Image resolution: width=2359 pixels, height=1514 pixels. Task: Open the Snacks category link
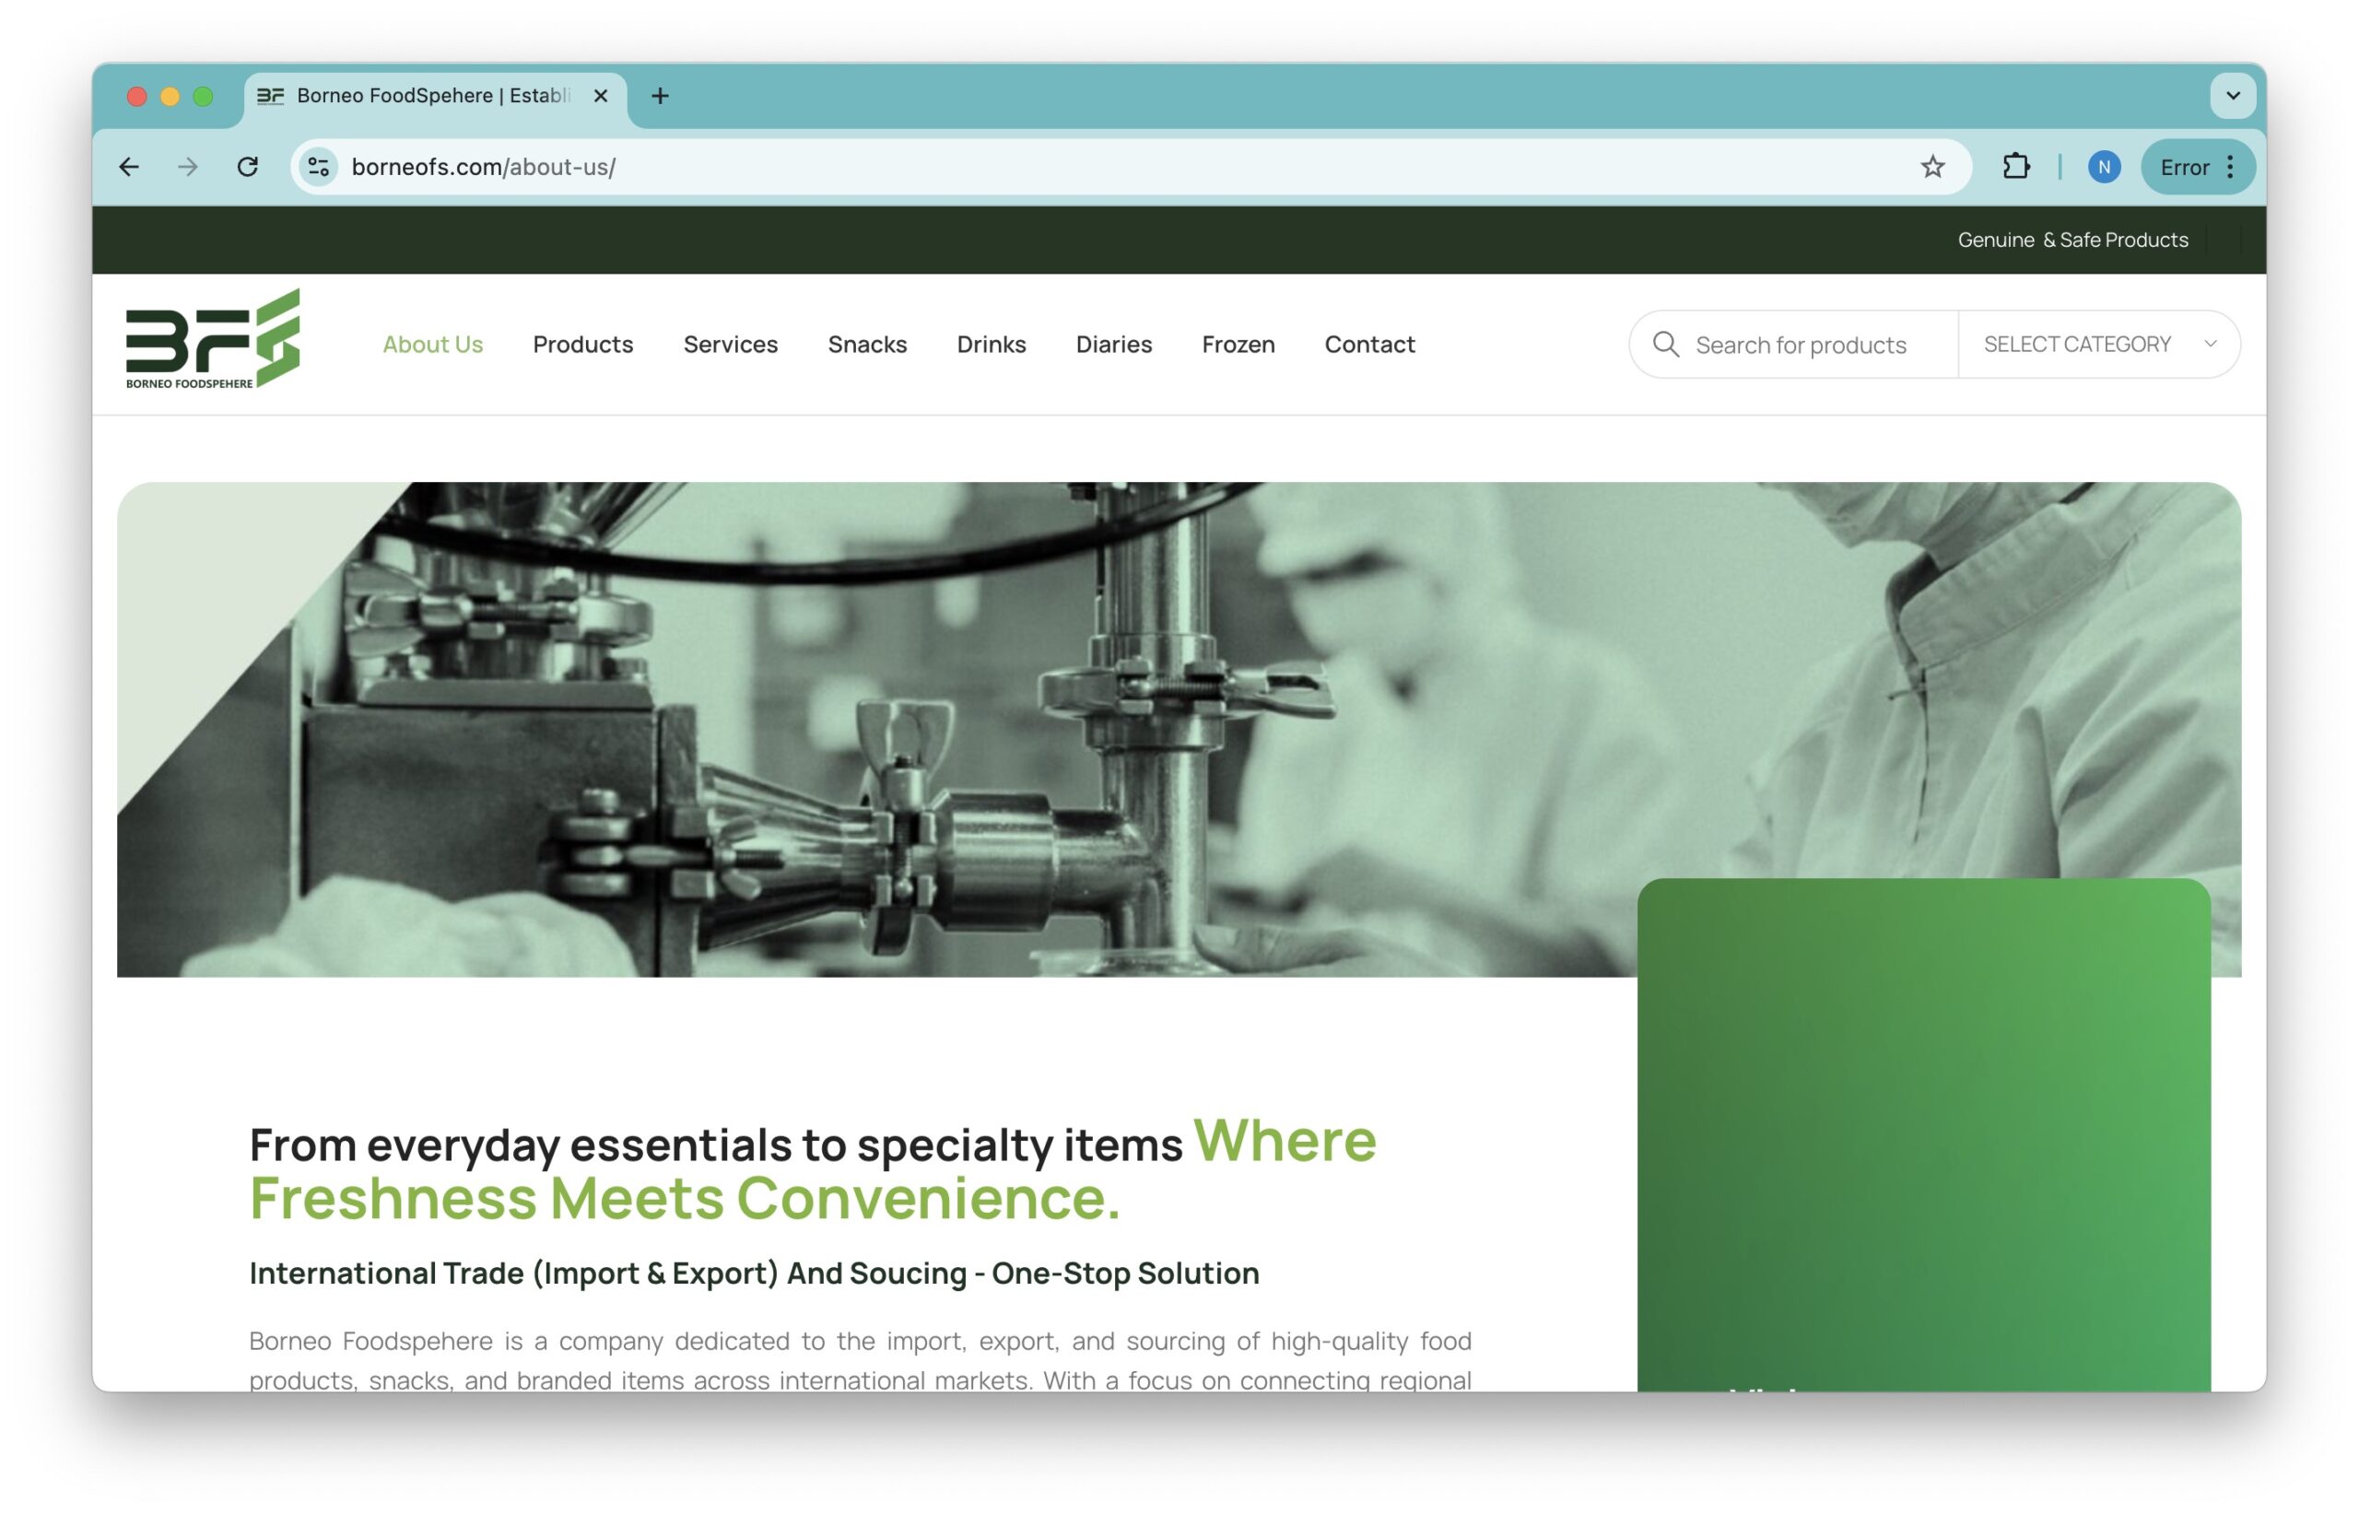point(867,344)
